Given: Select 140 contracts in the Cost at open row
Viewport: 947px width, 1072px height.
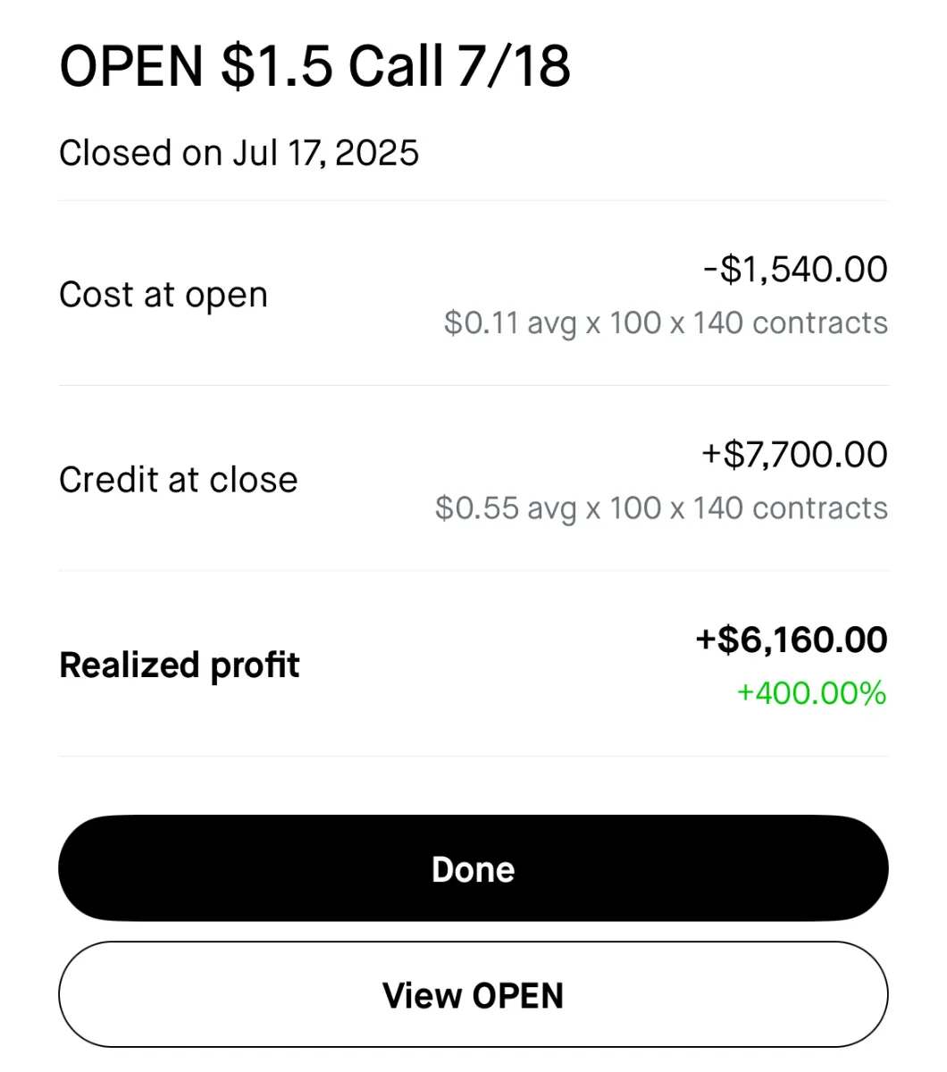Looking at the screenshot, I should tap(790, 322).
